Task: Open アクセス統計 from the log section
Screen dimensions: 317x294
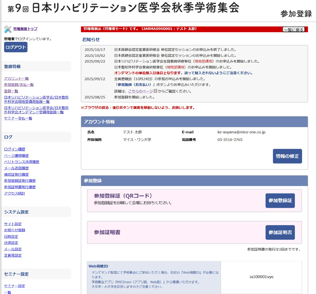Action: 14,193
